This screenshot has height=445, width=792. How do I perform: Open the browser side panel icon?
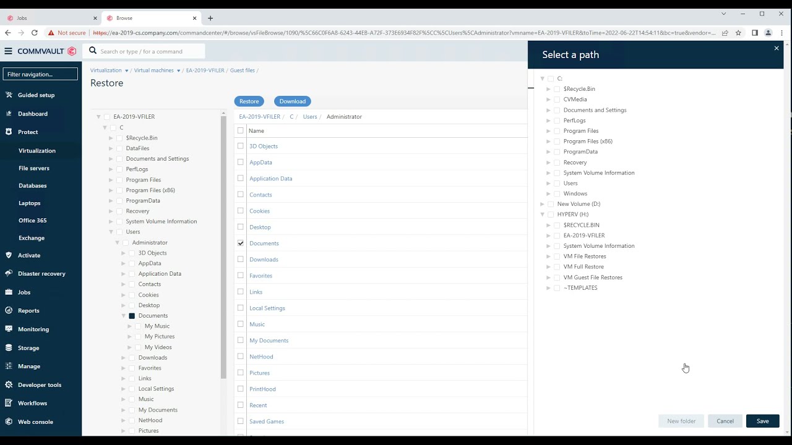point(754,33)
